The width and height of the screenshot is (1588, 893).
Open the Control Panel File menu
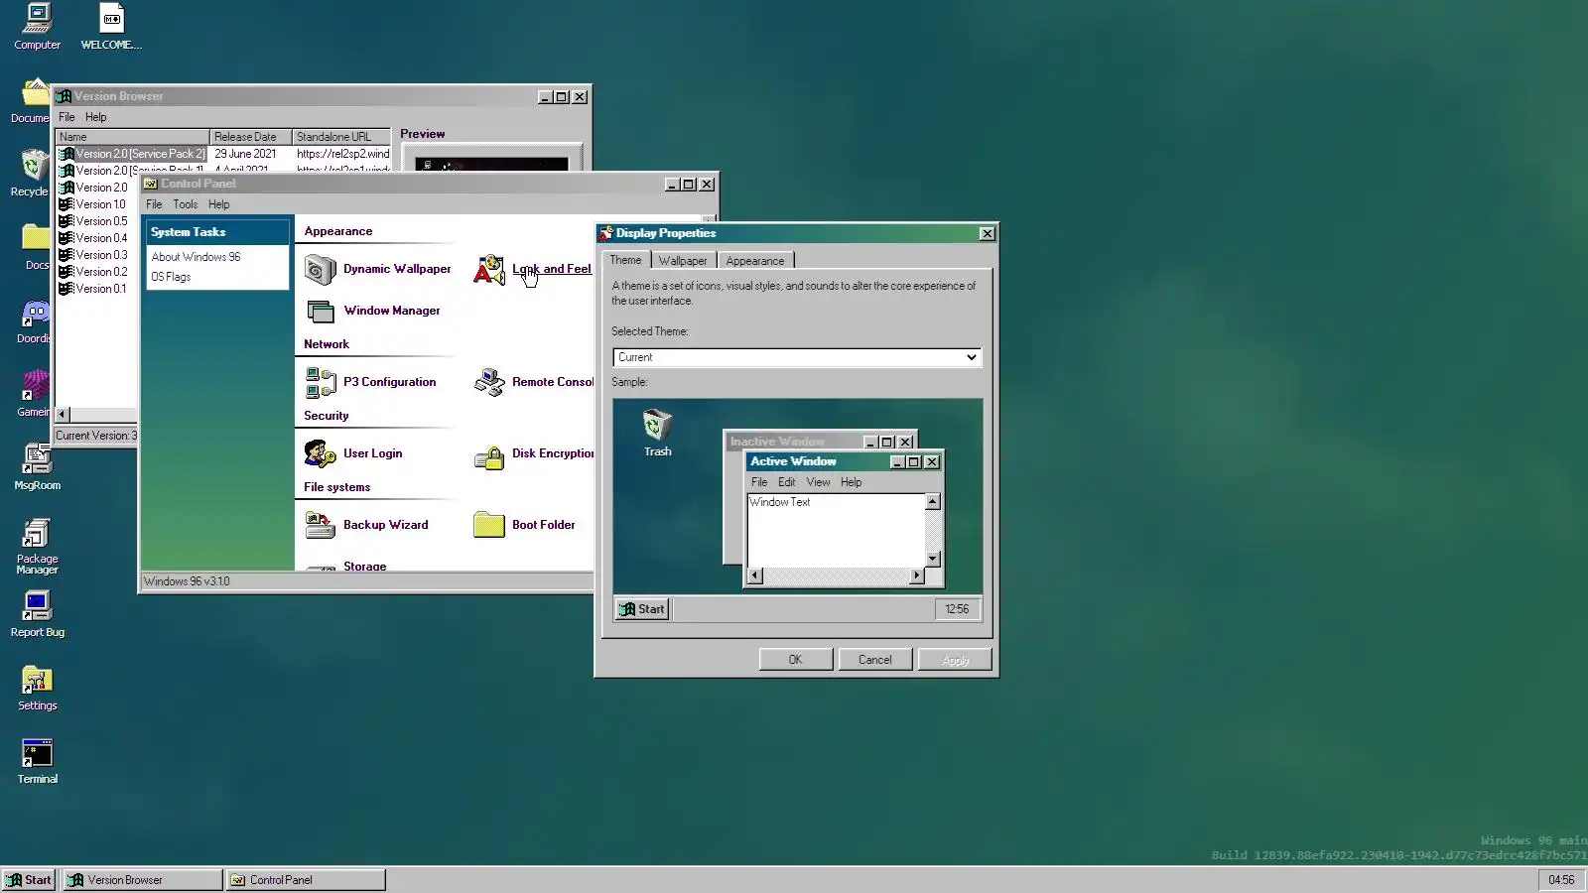(x=154, y=204)
